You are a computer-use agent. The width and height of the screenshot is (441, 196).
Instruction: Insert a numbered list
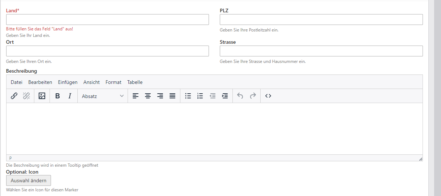click(200, 96)
